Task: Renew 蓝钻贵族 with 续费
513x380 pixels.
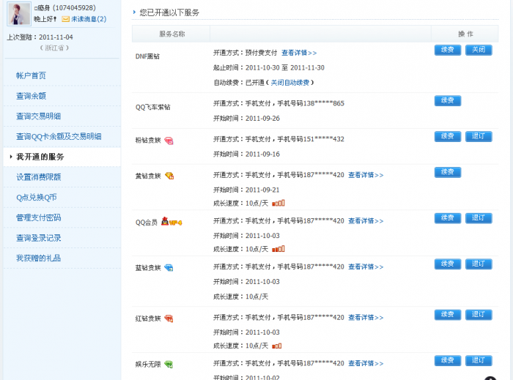Action: tap(448, 264)
